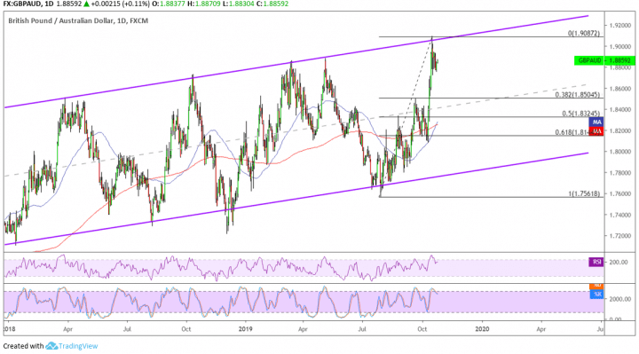Select the 1(1.75618) Fibonacci bottom label
The image size is (639, 354).
coord(584,193)
